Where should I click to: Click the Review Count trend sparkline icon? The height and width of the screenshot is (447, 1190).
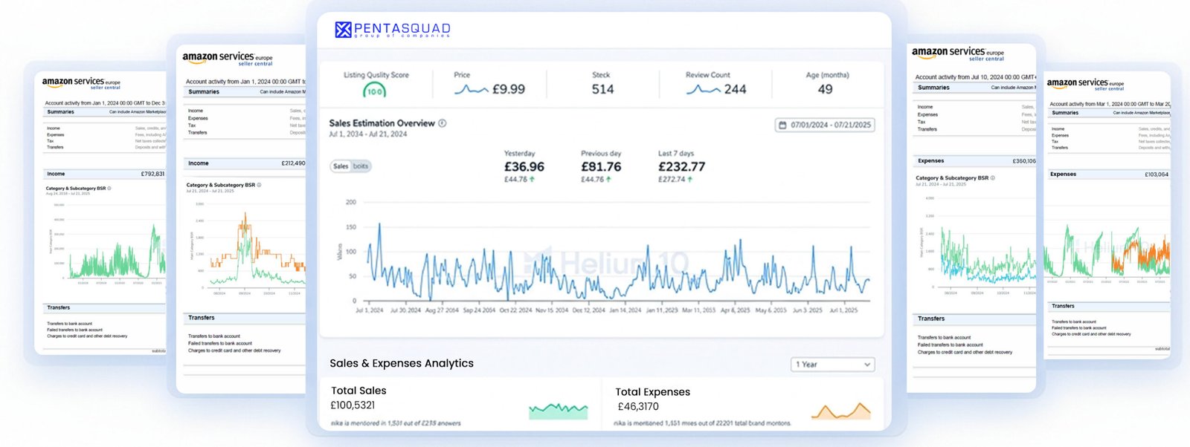(x=703, y=90)
